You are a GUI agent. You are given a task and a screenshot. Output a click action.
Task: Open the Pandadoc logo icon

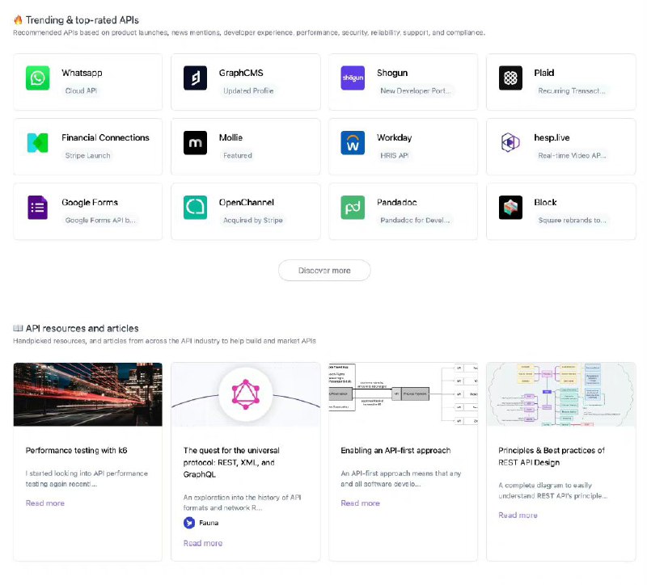click(x=353, y=208)
